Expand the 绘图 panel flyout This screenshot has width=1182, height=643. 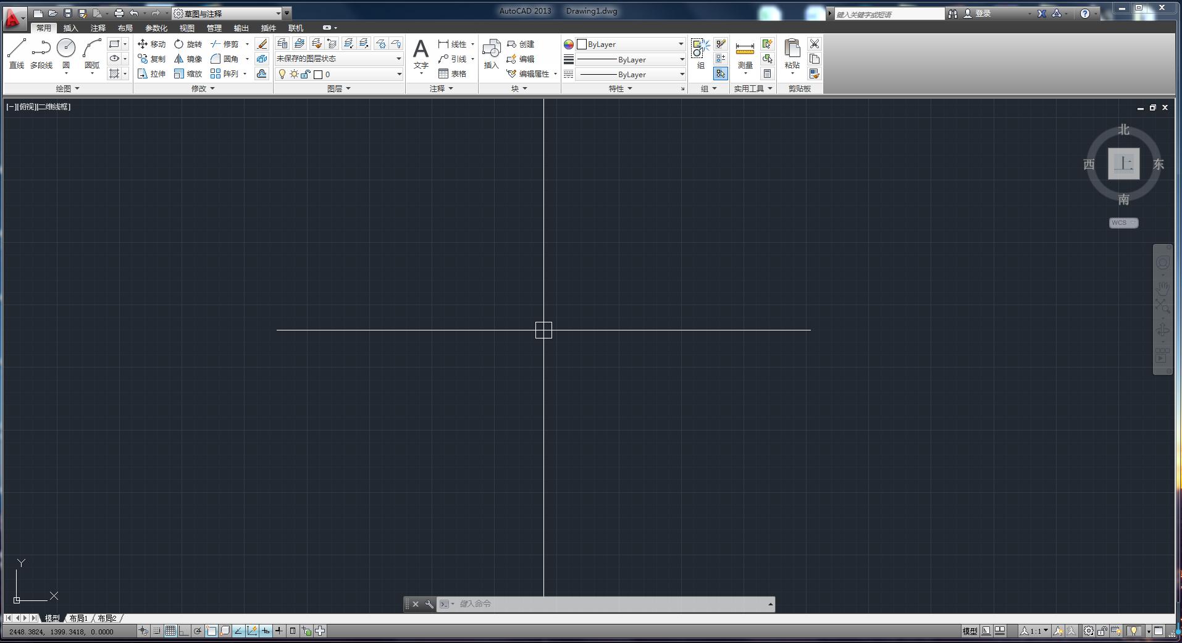67,88
